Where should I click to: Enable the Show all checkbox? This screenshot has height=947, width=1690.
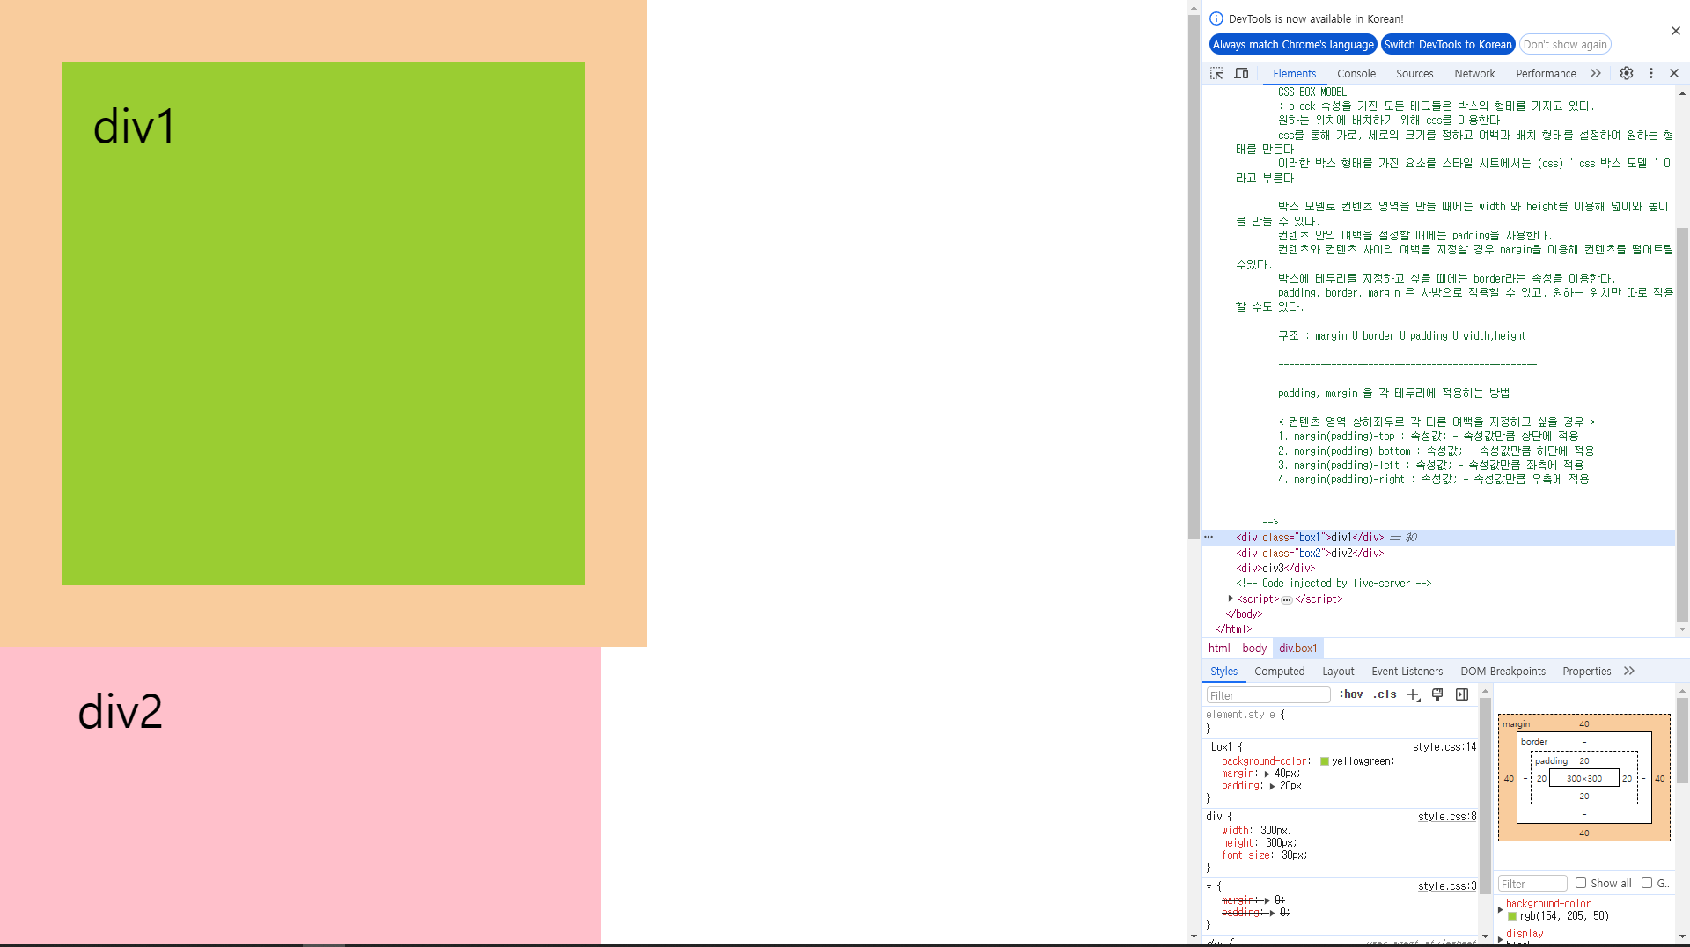[1581, 883]
